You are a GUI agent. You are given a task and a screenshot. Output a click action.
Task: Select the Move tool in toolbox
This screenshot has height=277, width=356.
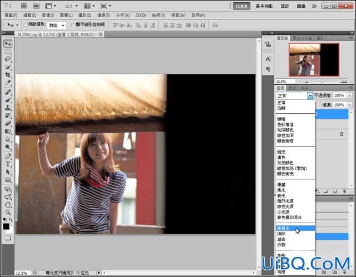click(x=8, y=43)
